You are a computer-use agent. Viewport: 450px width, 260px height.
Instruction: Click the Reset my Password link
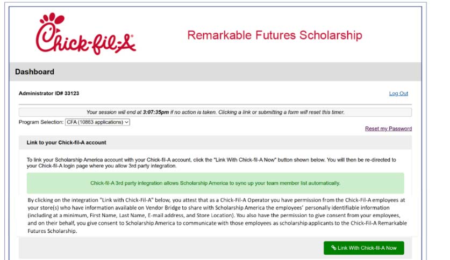tap(388, 129)
